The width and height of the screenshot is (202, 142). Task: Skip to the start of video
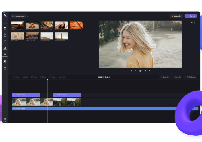(x=131, y=71)
